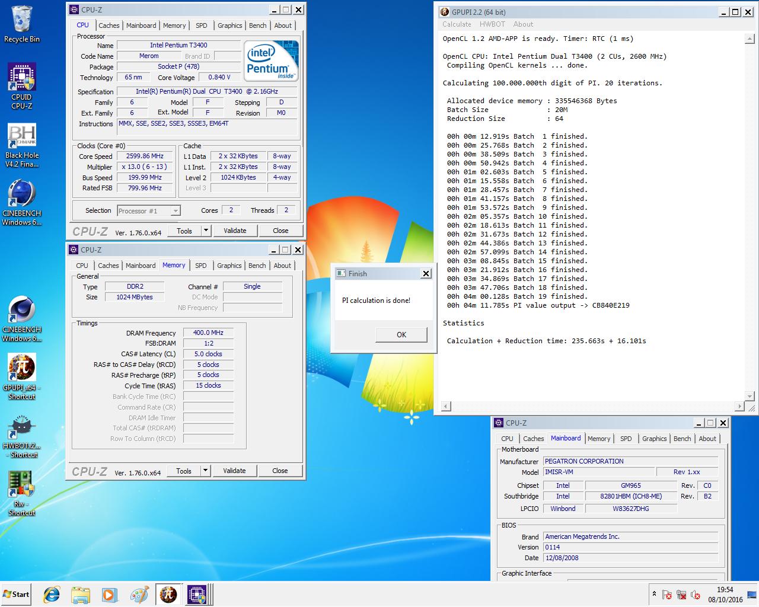Click the Memory Size value 1024 MBytes

[x=135, y=297]
